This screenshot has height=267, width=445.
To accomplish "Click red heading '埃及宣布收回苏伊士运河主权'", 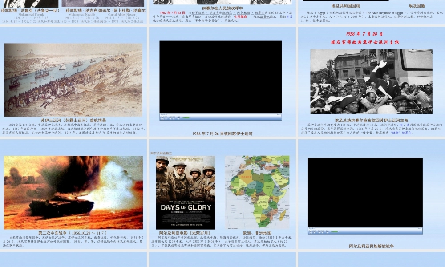I will [x=365, y=42].
